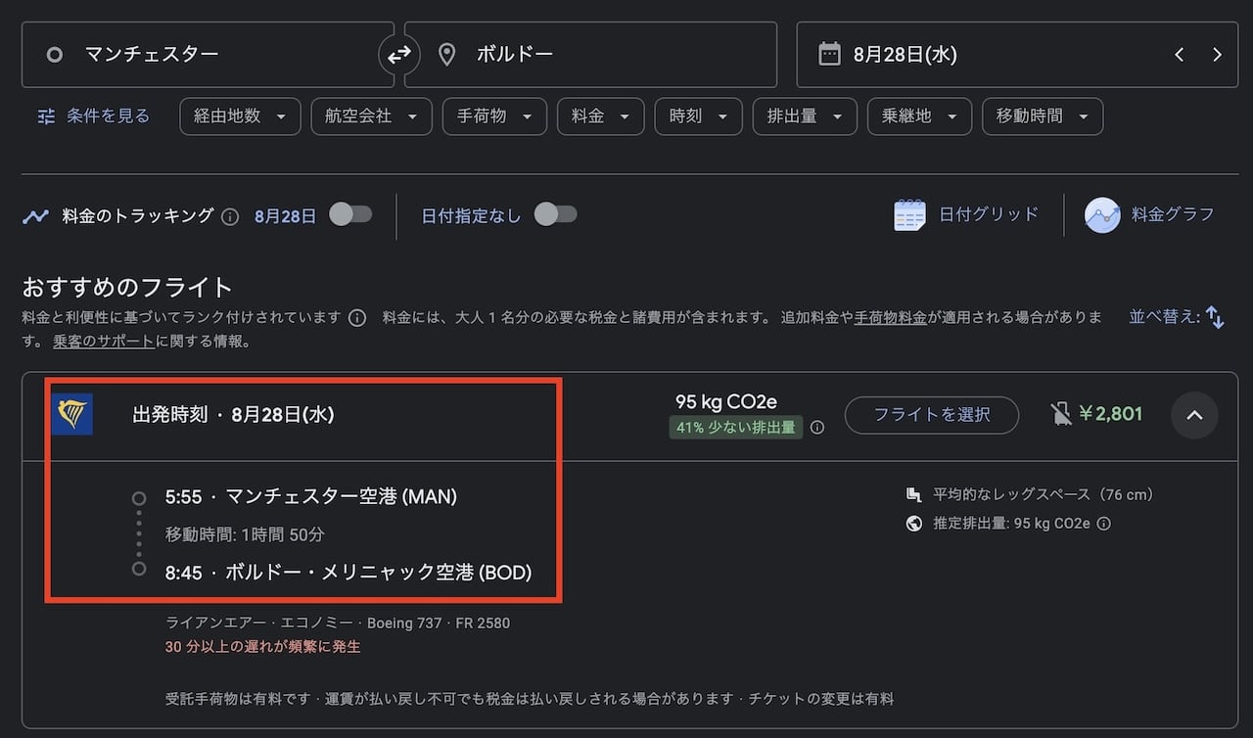The image size is (1253, 738).
Task: Go to next date with right chevron
Action: coord(1217,55)
